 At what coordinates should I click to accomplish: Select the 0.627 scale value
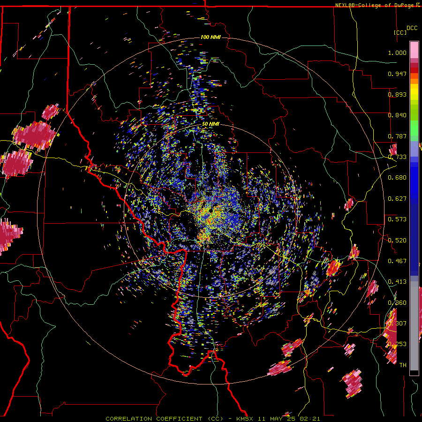coord(397,198)
